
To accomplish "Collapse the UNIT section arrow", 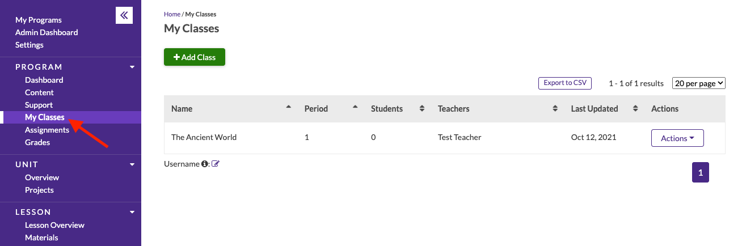I will [132, 164].
